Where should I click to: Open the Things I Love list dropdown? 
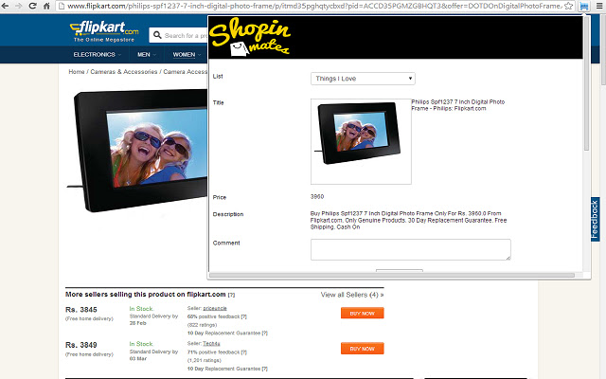pyautogui.click(x=363, y=79)
